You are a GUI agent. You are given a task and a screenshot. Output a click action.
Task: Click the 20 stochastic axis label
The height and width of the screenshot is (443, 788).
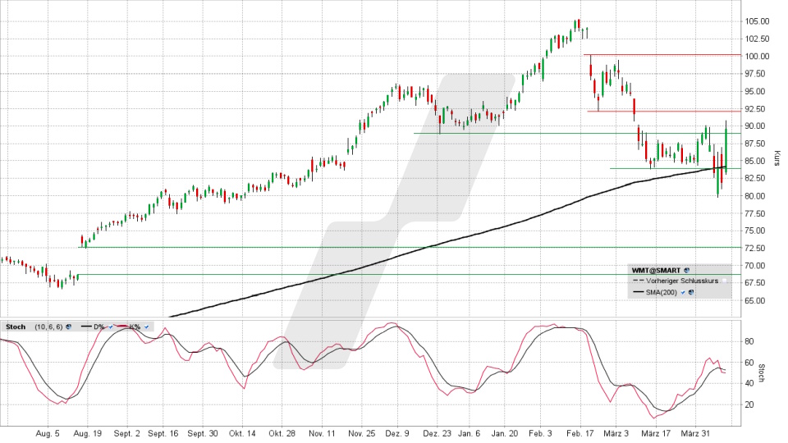click(x=749, y=404)
